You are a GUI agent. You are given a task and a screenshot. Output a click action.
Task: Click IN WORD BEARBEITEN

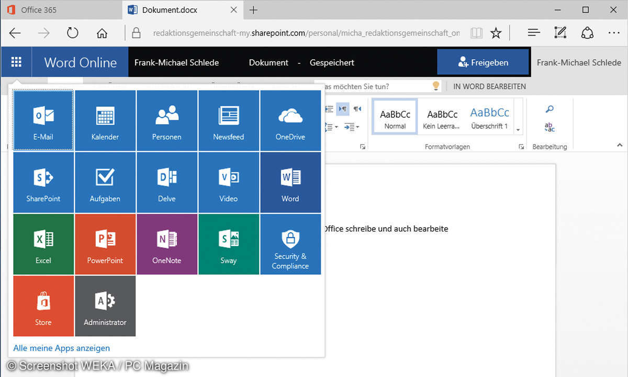pos(489,86)
